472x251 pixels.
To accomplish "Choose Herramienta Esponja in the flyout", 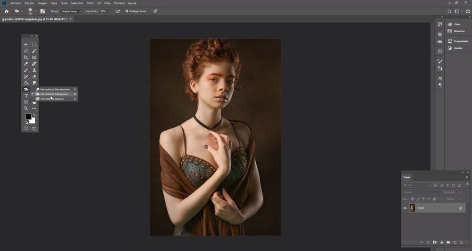I will 55,99.
